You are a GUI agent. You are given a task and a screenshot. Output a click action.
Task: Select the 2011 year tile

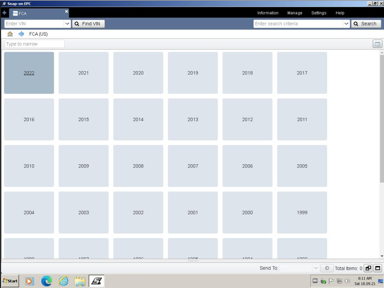point(302,119)
